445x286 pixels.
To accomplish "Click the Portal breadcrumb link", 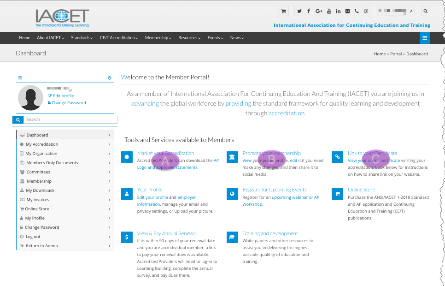I will [396, 54].
